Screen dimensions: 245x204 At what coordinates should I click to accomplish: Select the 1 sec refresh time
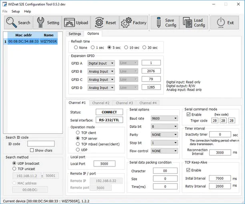click(92, 48)
